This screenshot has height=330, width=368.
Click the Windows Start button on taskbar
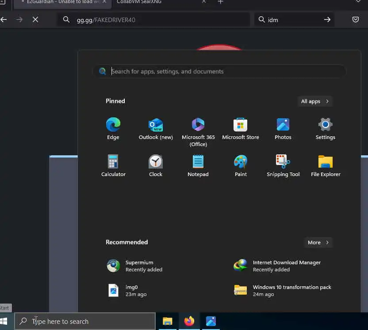[4, 321]
